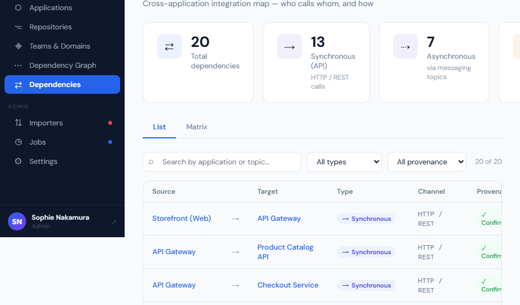The image size is (520, 305).
Task: Click the "13" Synchronous (API) card
Action: [x=316, y=63]
